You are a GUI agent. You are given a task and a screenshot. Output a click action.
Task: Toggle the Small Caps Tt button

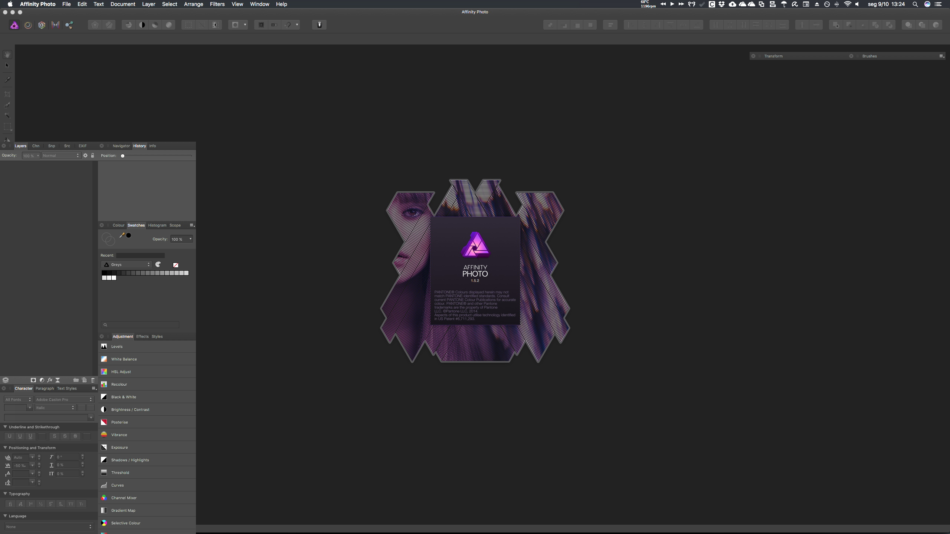click(x=81, y=504)
